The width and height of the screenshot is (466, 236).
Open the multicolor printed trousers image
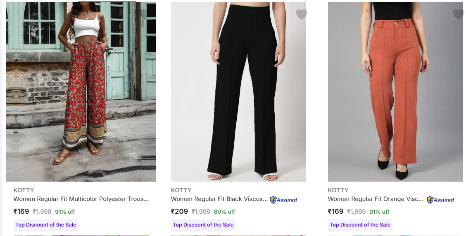click(x=81, y=91)
